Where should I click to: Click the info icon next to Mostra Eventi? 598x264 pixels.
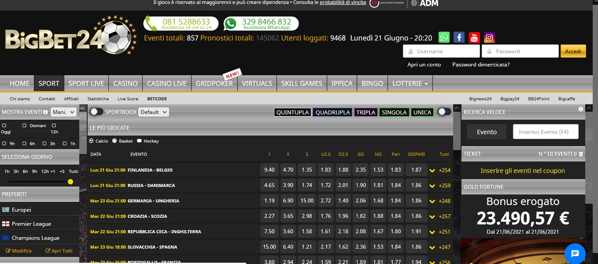pos(46,112)
